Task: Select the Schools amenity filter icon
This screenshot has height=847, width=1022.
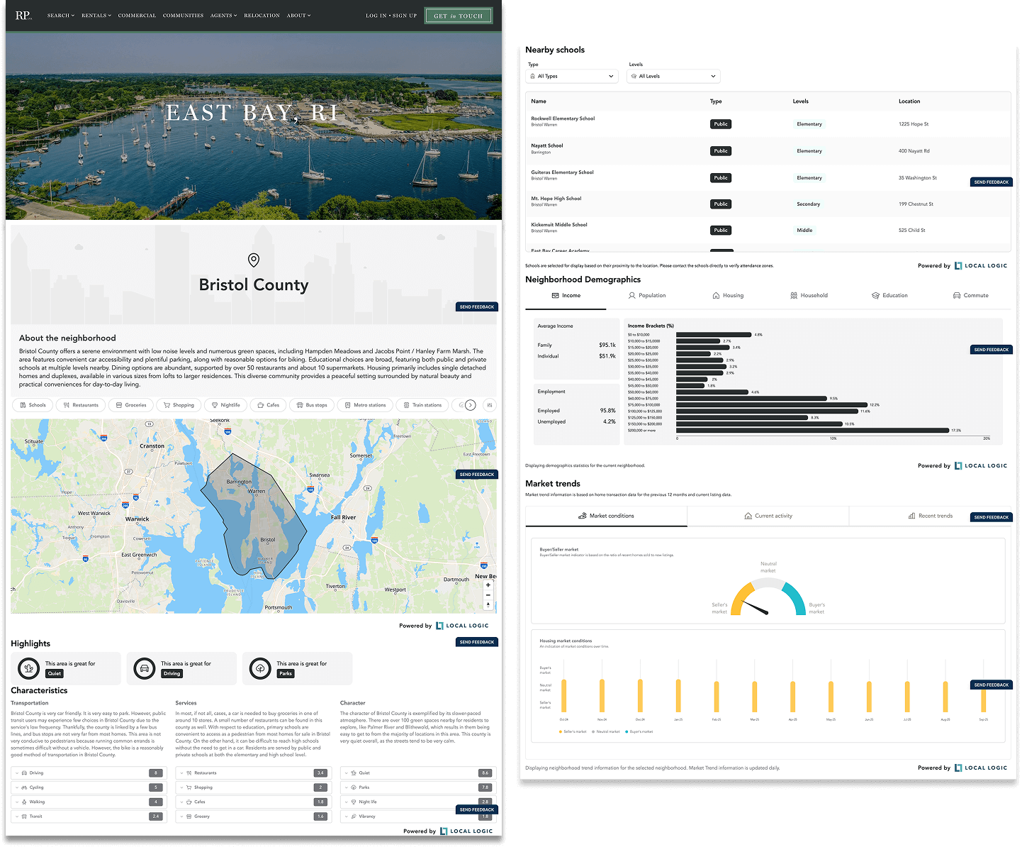Action: point(23,404)
